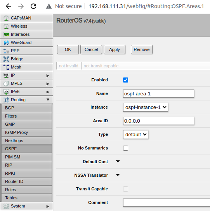Click the PPP icon
This screenshot has width=210, height=211.
pyautogui.click(x=6, y=51)
